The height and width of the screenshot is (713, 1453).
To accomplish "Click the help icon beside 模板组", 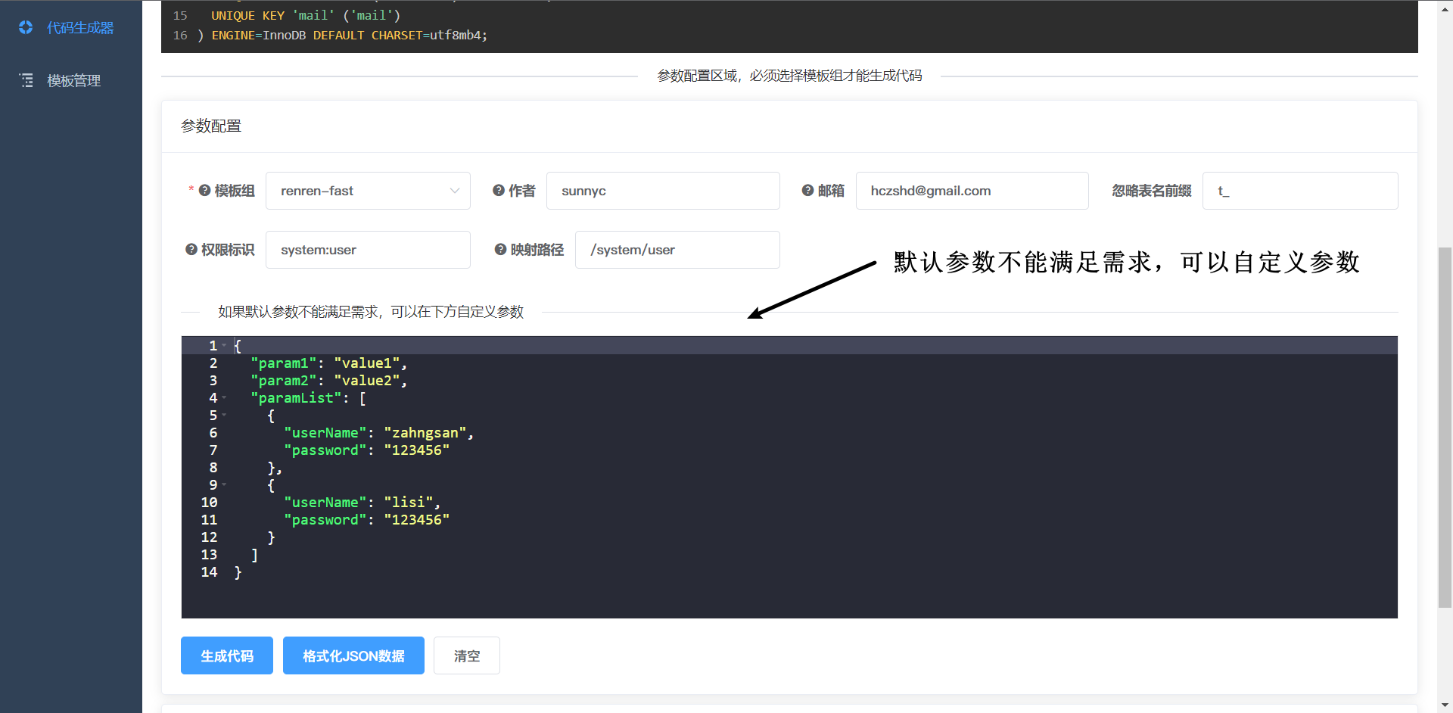I will point(204,191).
